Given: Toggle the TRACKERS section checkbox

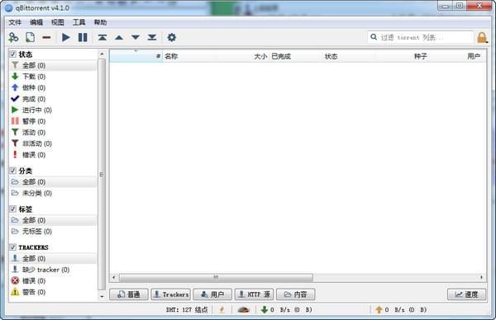Looking at the screenshot, I should [12, 247].
